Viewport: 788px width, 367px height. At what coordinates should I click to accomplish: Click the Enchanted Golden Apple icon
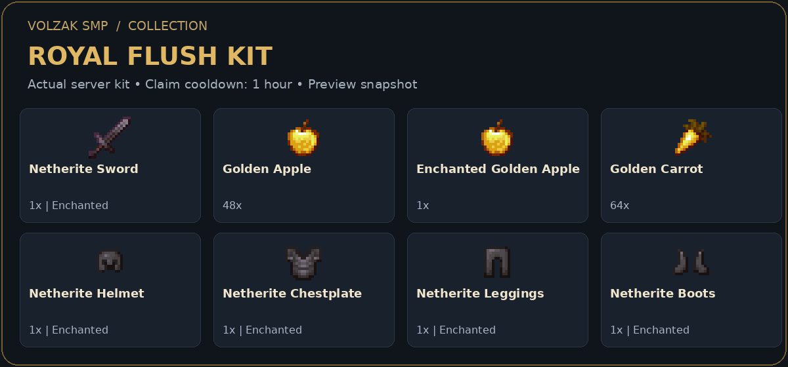point(498,137)
